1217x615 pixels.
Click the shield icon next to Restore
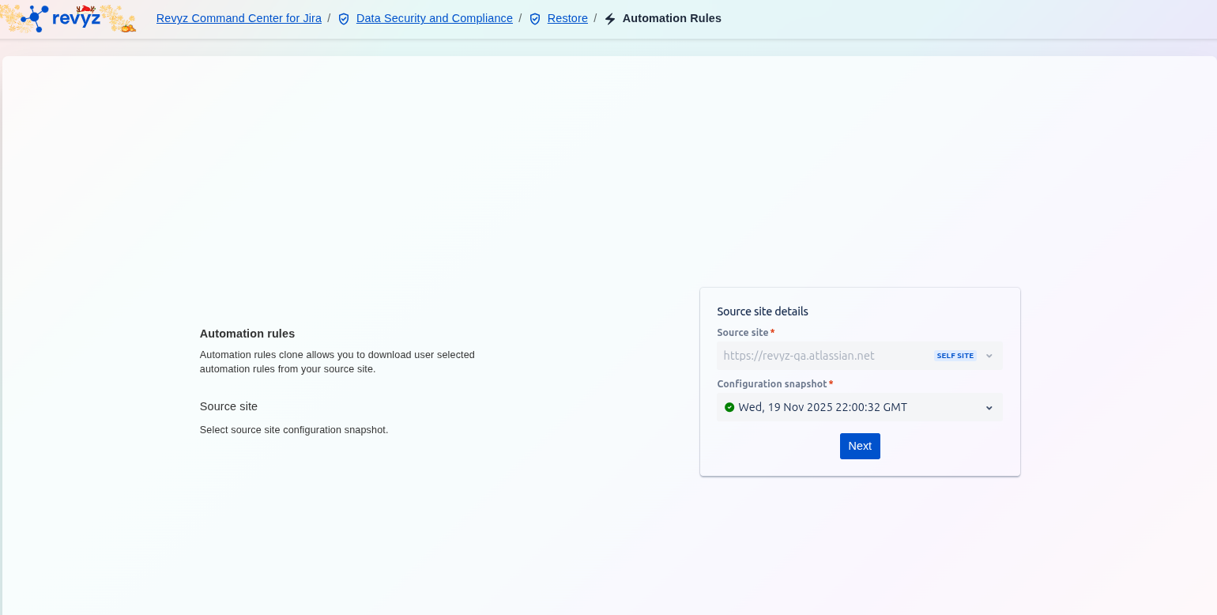point(535,19)
